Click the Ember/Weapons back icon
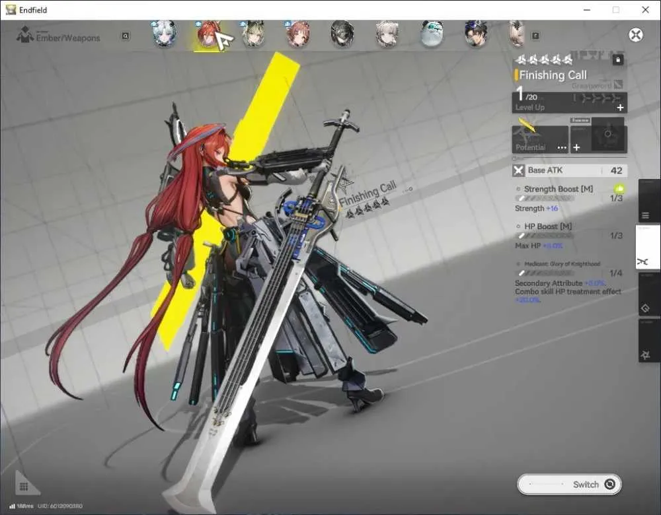Screen dimensions: 661x515 (x=25, y=35)
